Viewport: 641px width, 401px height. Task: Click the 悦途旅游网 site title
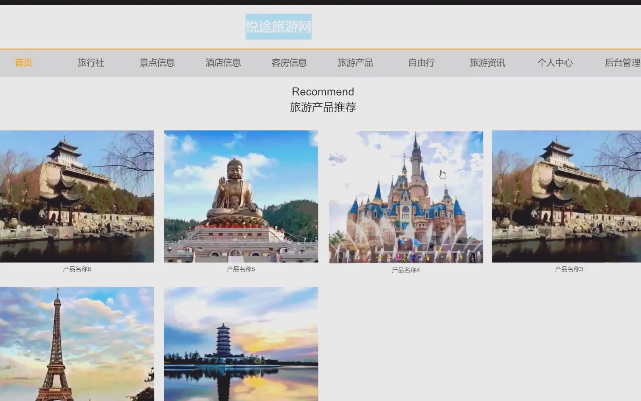[x=278, y=27]
